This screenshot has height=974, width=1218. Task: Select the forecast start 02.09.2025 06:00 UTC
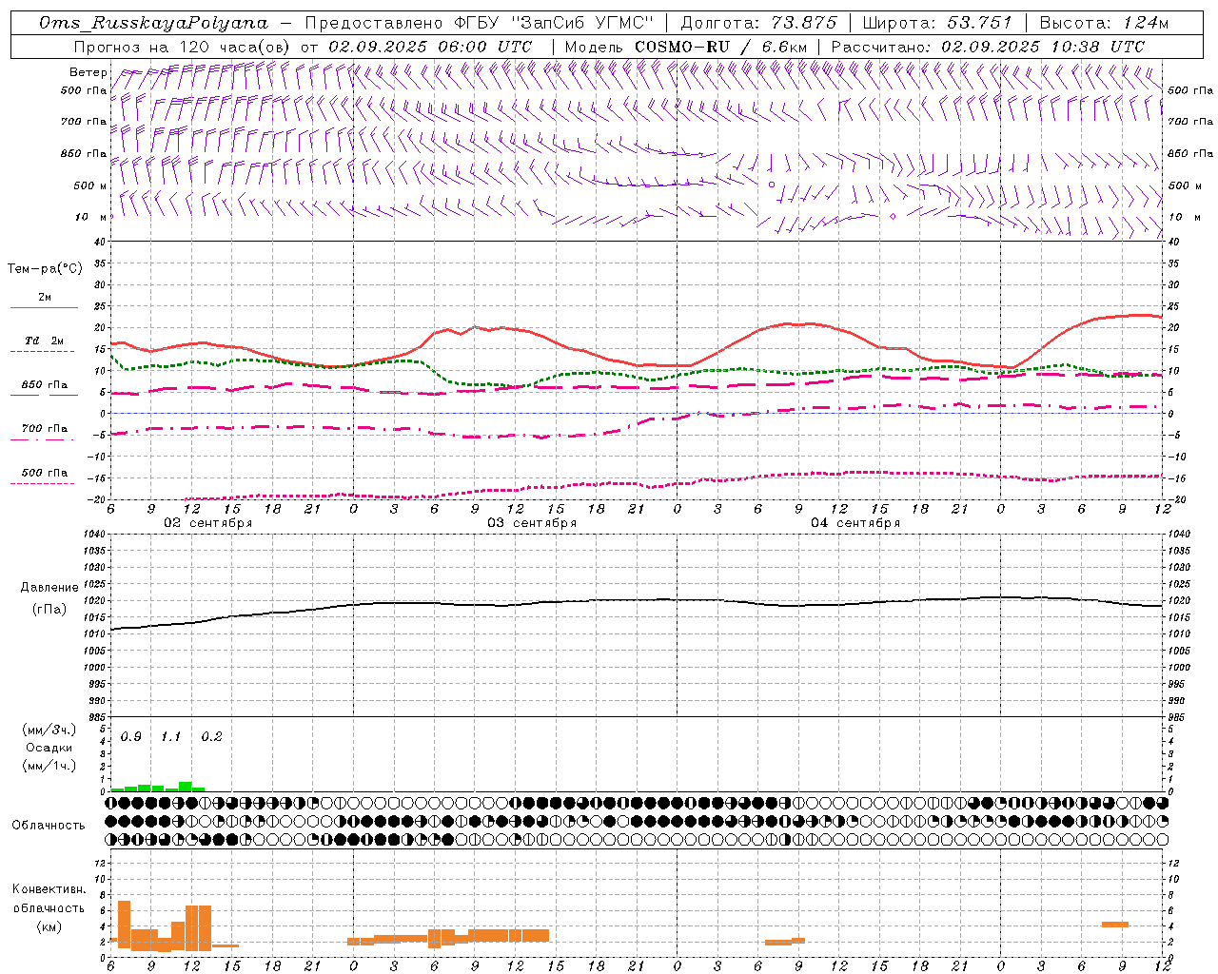tap(430, 47)
